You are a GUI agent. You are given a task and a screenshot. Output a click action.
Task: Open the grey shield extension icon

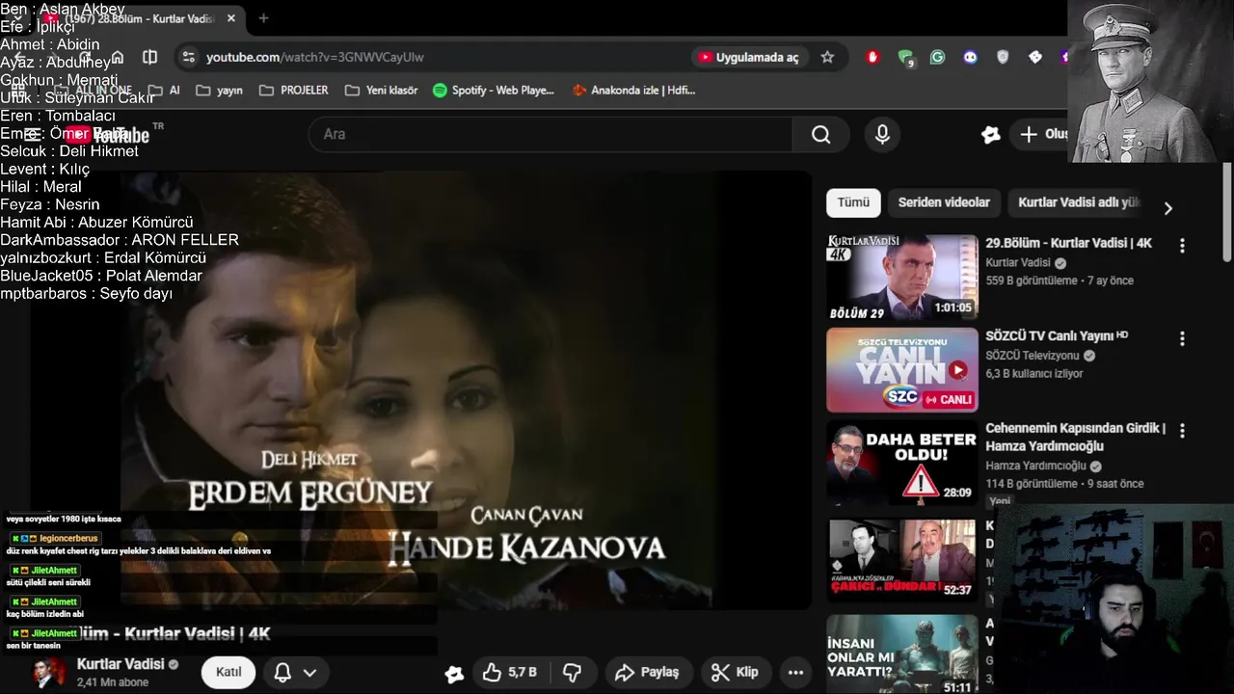point(1003,57)
